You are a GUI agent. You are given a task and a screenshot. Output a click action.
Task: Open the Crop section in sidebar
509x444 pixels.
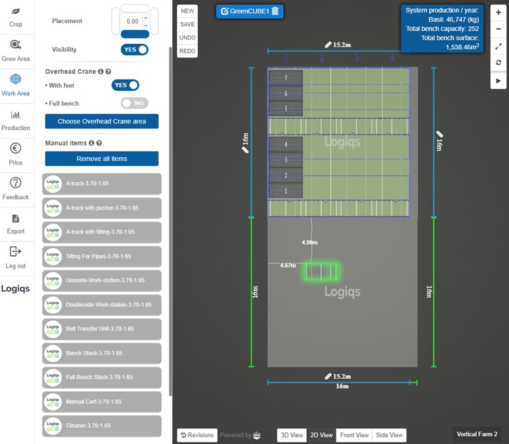[16, 16]
